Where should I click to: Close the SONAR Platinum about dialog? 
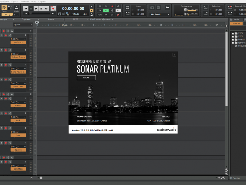pos(174,55)
